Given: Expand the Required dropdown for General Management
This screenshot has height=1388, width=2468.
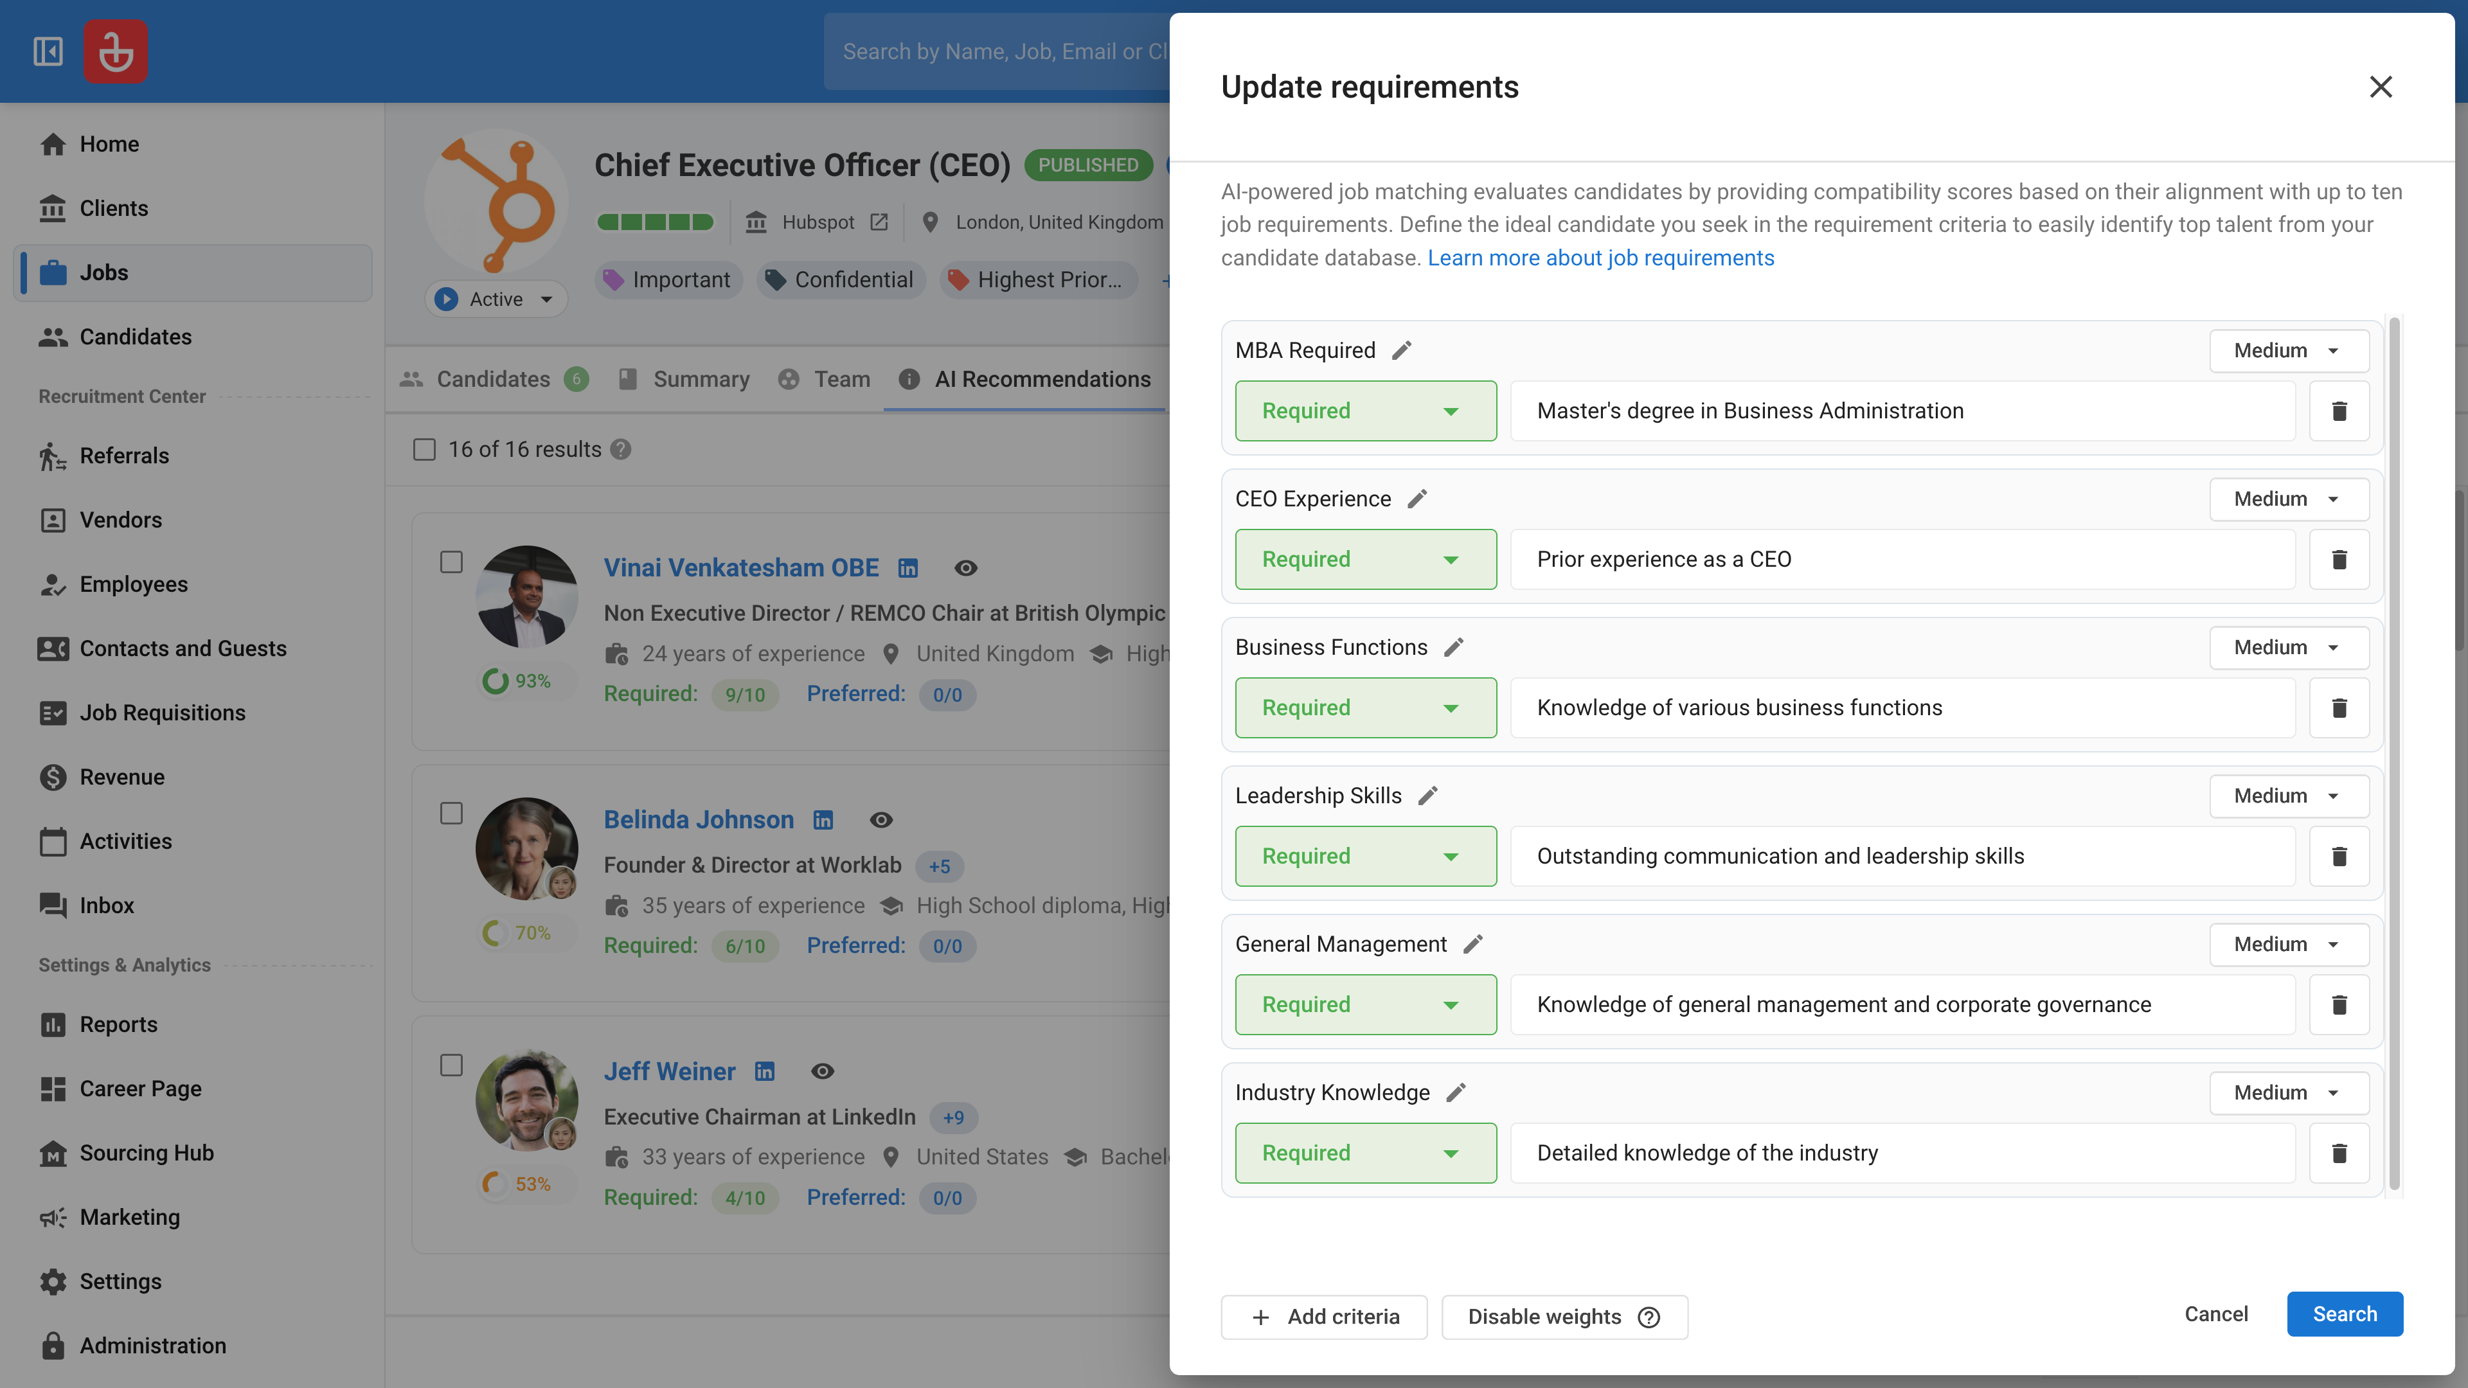Looking at the screenshot, I should [x=1365, y=1005].
